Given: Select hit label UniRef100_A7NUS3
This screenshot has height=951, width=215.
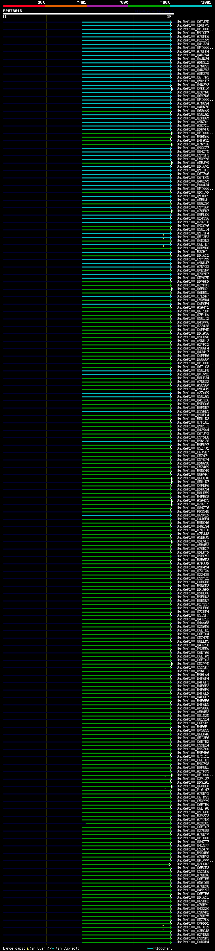Looking at the screenshot, I should click(192, 66).
